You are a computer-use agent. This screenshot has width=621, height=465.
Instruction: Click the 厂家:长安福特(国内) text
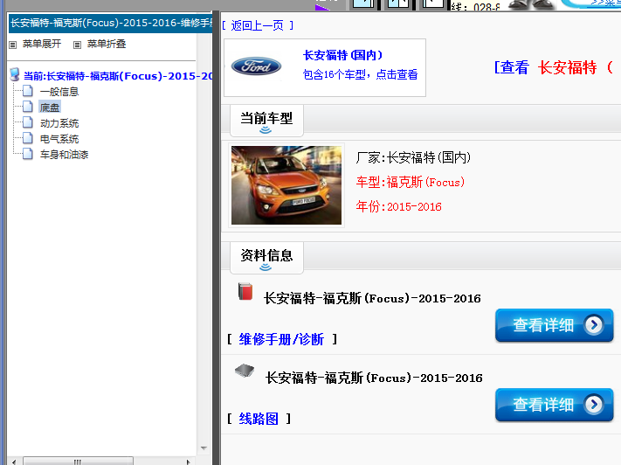coord(413,158)
